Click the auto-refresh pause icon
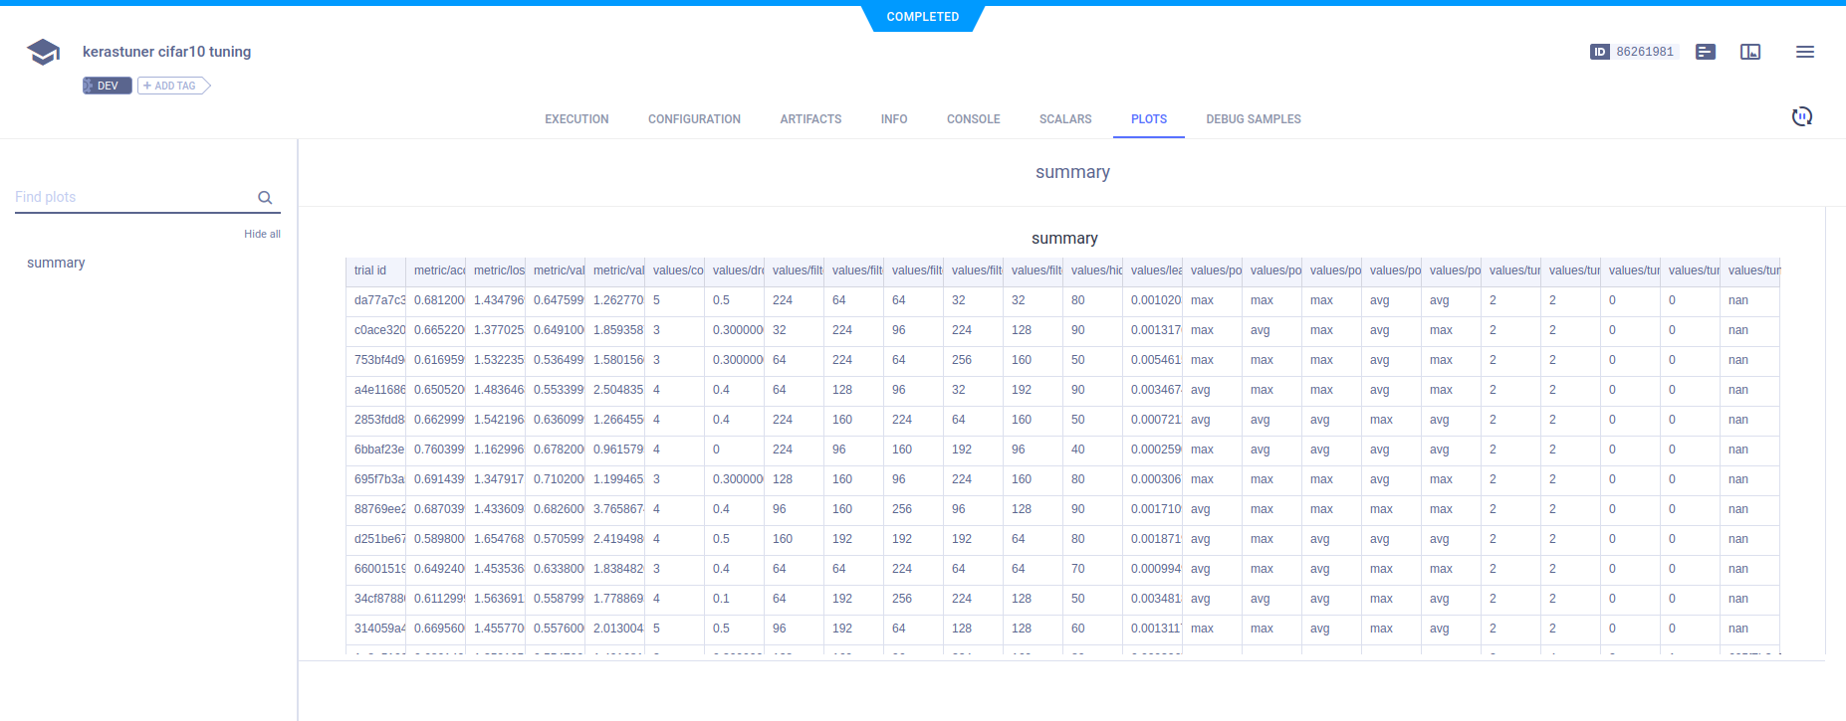Viewport: 1846px width, 721px height. pos(1801,116)
